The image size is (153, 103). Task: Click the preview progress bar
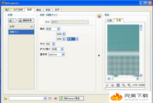(x=125, y=88)
